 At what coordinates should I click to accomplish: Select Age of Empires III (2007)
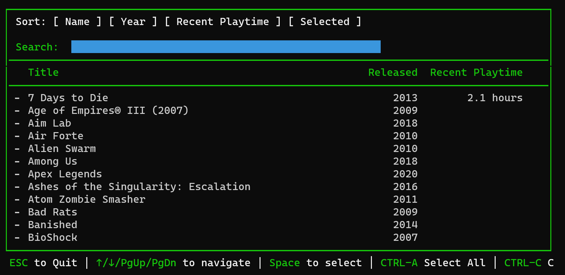(269, 110)
